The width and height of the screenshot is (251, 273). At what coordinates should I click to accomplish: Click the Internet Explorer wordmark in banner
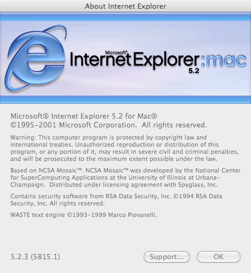coord(134,59)
